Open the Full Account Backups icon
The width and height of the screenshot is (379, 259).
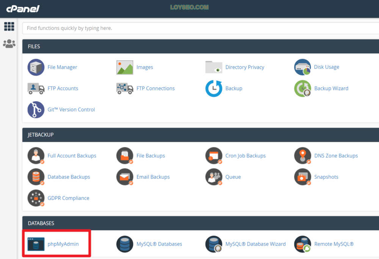tap(36, 156)
